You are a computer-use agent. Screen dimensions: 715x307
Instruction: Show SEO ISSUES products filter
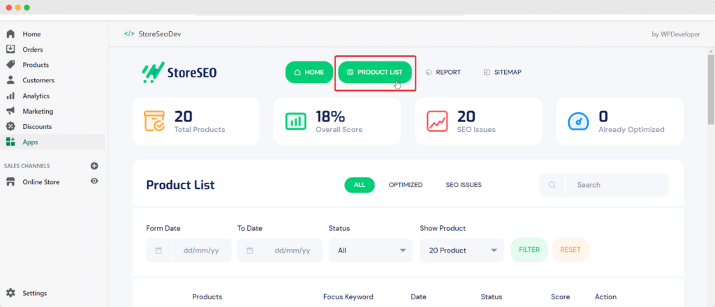(464, 185)
